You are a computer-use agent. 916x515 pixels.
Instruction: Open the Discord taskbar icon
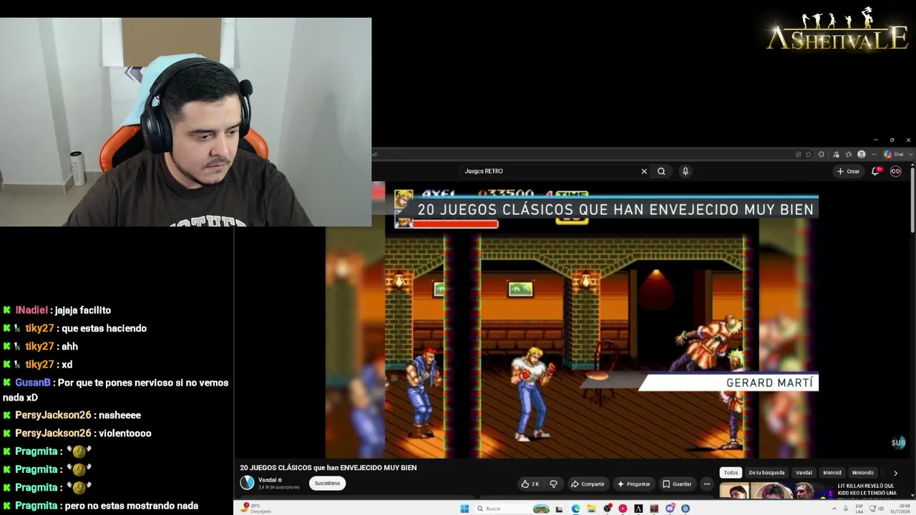coord(670,509)
